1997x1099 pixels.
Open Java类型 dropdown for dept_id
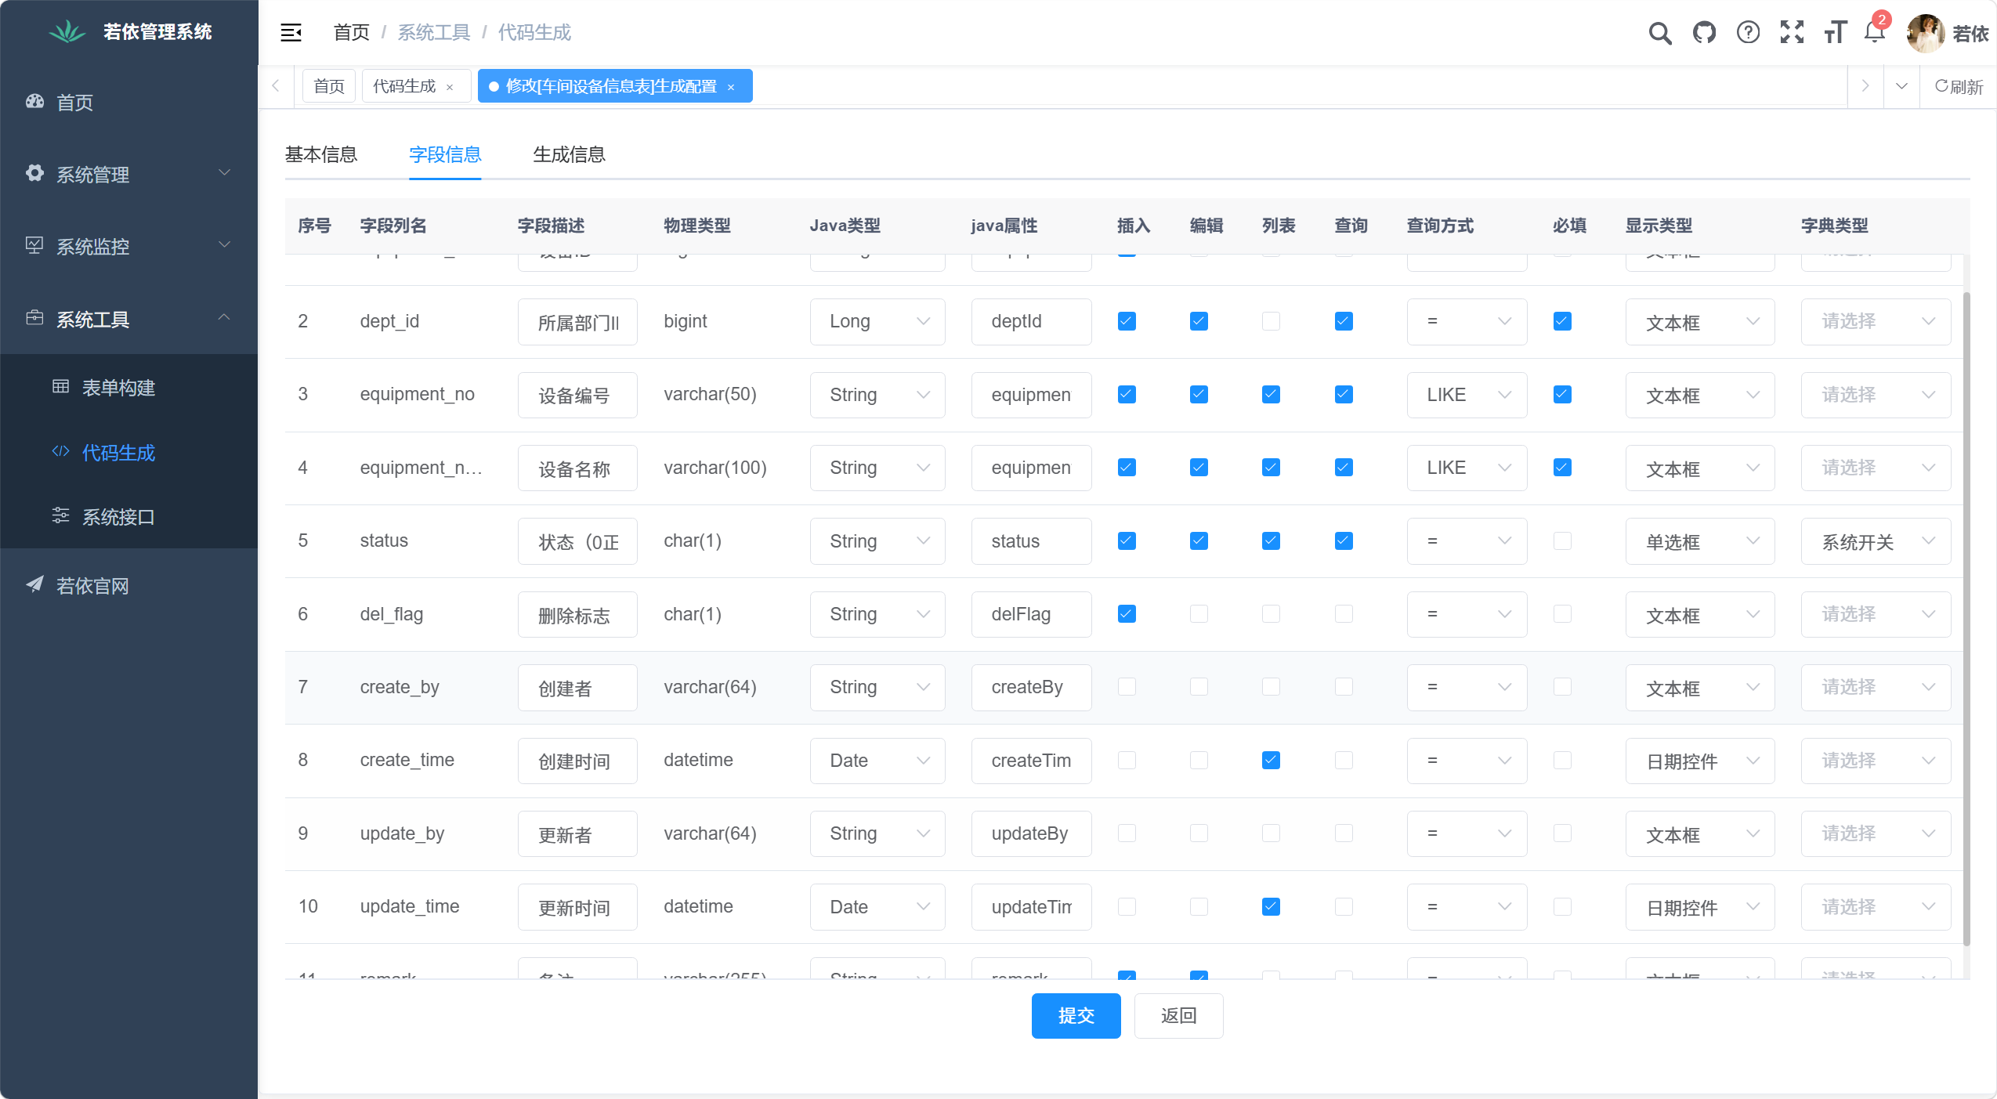[x=877, y=321]
